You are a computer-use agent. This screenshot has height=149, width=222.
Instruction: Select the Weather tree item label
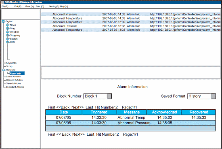[15, 32]
